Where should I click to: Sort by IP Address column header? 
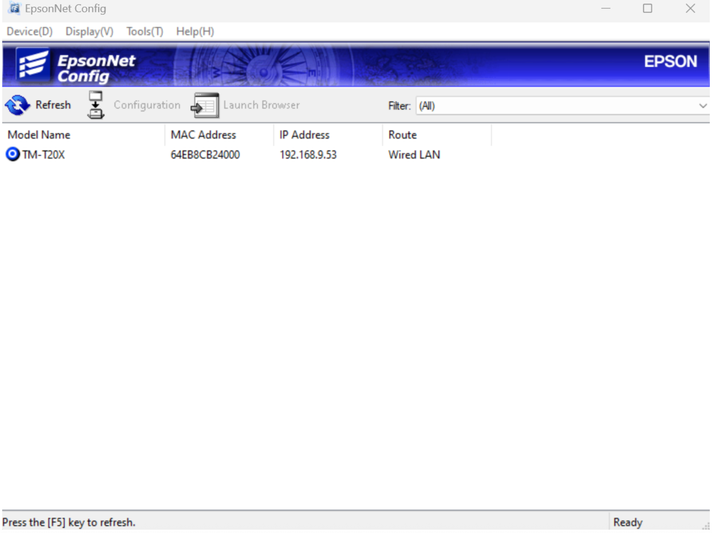click(x=305, y=135)
